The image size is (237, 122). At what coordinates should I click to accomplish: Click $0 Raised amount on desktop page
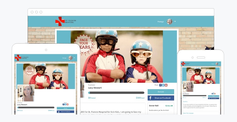[x=92, y=98]
